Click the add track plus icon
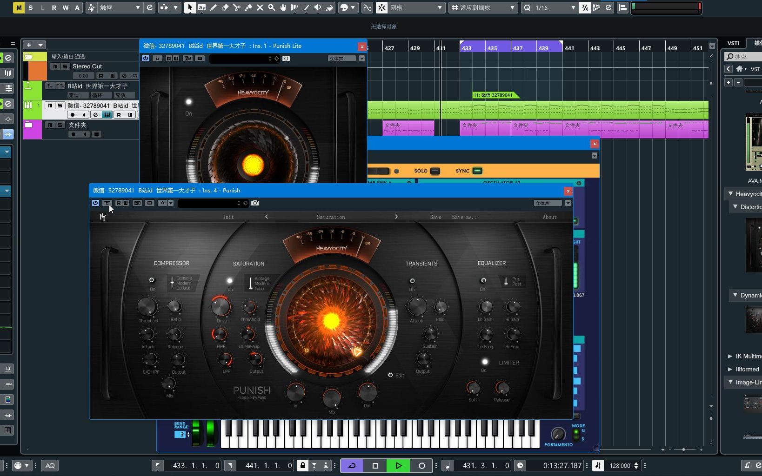 29,45
